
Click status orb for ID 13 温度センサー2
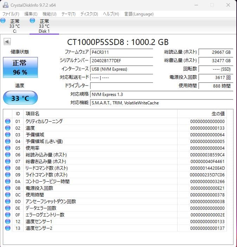point(8,228)
